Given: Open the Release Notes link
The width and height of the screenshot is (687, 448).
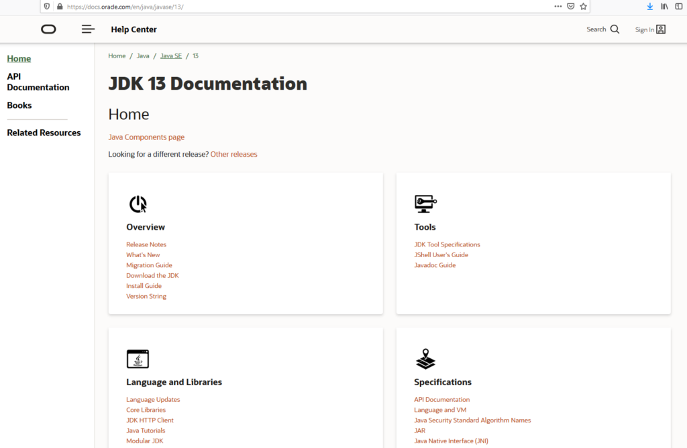Looking at the screenshot, I should 146,244.
